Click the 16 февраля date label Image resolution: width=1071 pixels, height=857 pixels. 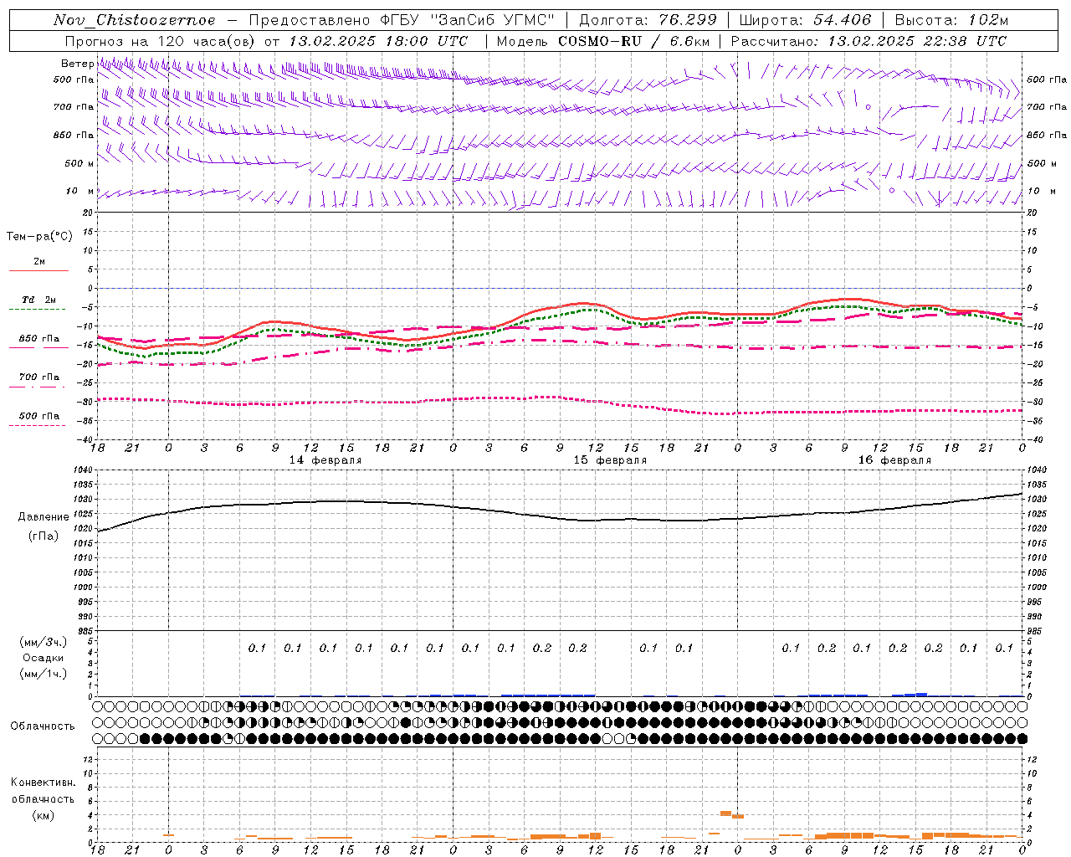pyautogui.click(x=894, y=460)
